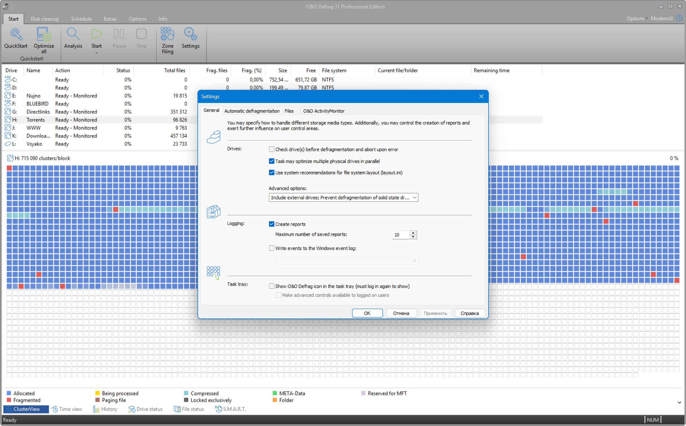Sort drives by Action column header
Screen dimensions: 686x426
coord(62,70)
